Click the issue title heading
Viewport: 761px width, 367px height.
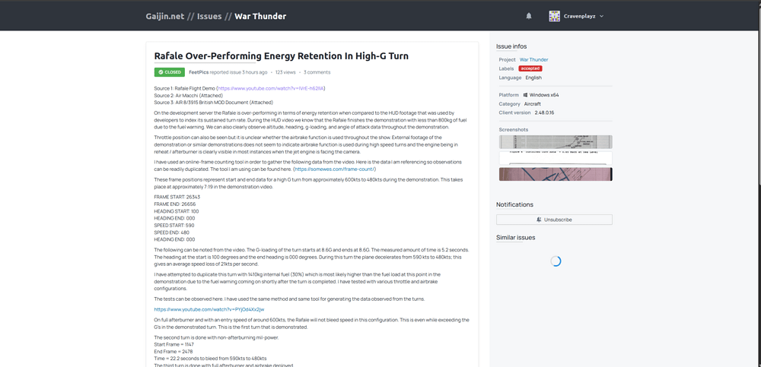(281, 55)
